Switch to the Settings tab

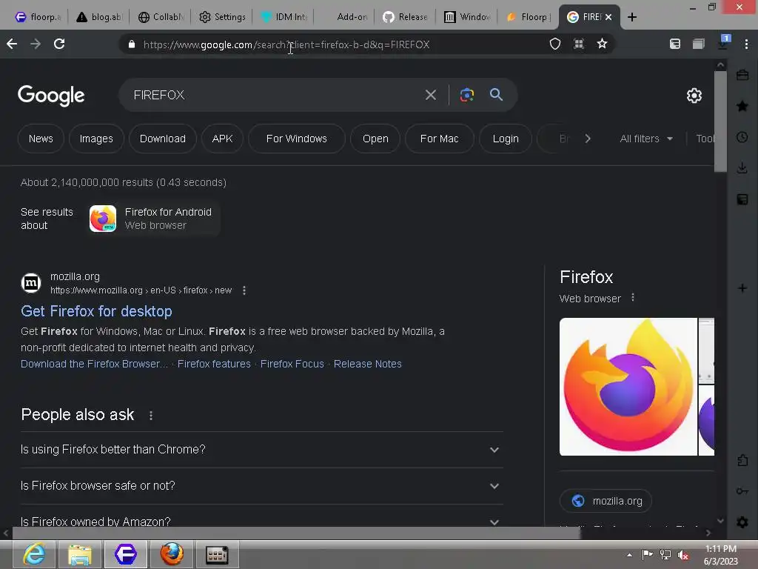222,17
